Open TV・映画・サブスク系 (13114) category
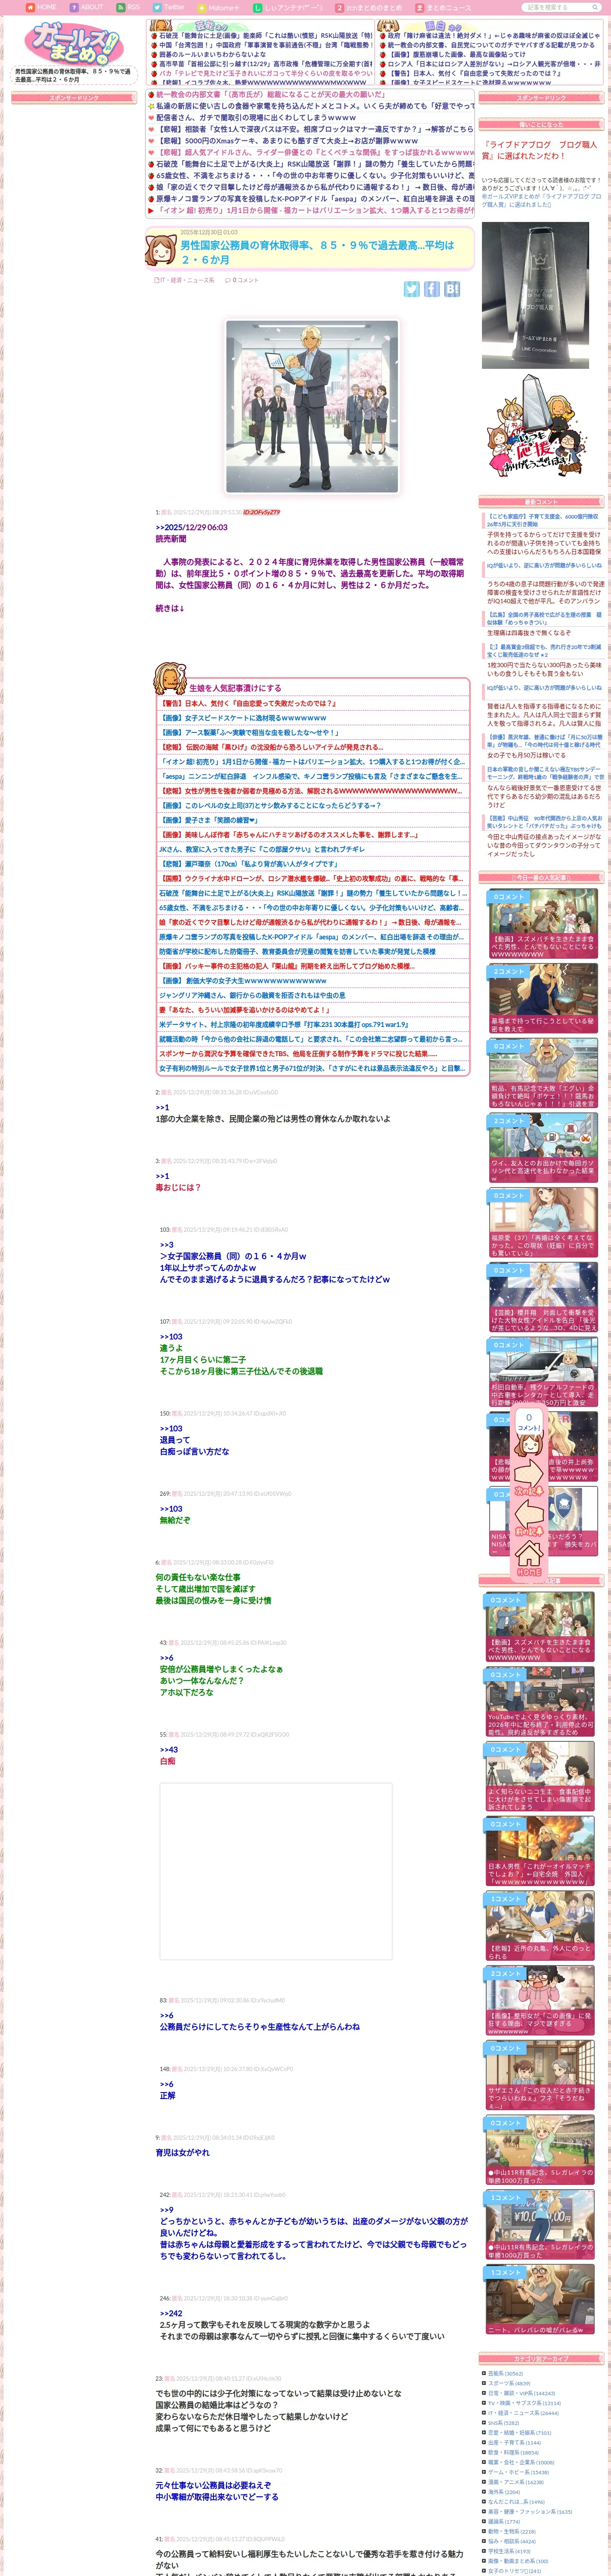Screen dimensions: 611x2576 pos(524,2403)
